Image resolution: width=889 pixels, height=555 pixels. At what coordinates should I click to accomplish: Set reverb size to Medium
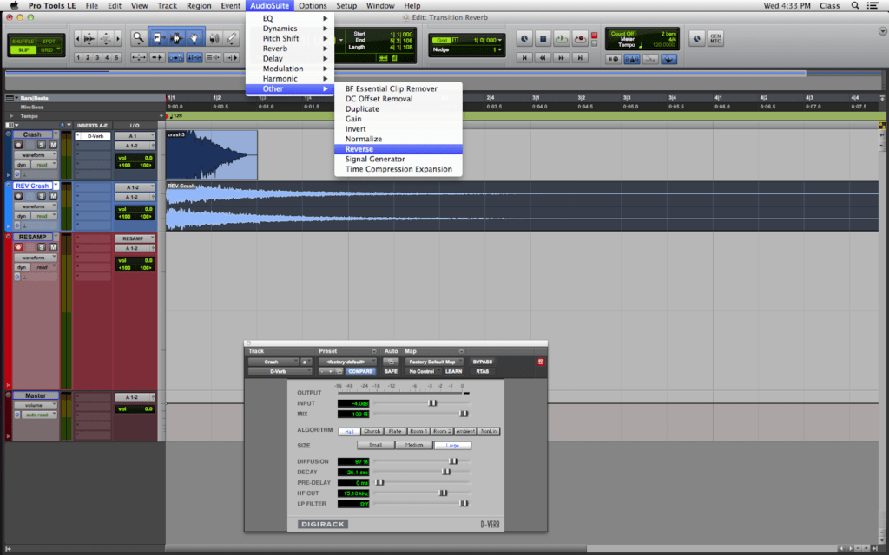414,445
